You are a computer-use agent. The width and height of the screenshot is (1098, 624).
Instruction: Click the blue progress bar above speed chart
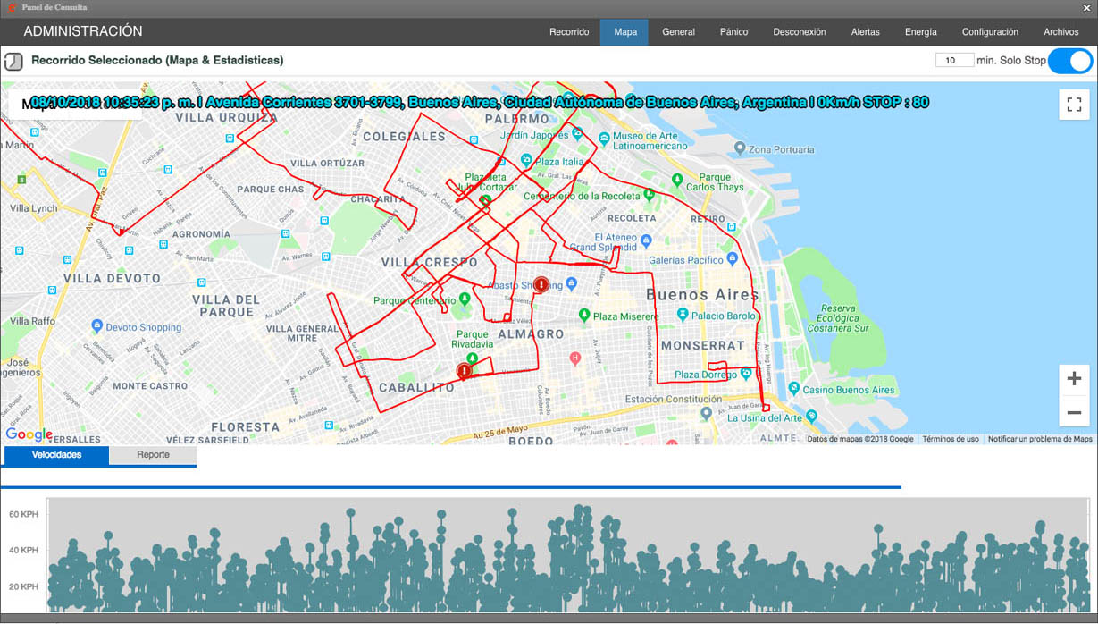450,487
